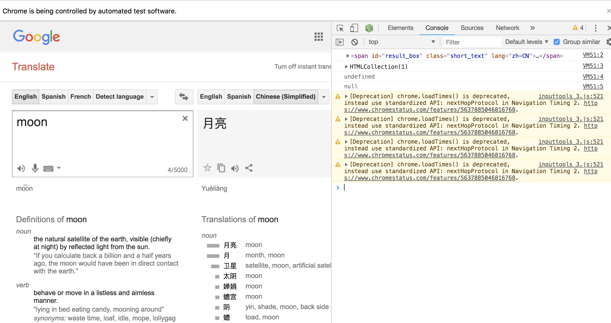
Task: Star the translation
Action: (207, 168)
